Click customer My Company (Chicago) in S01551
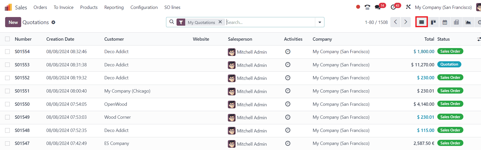This screenshot has width=481, height=150. (127, 91)
